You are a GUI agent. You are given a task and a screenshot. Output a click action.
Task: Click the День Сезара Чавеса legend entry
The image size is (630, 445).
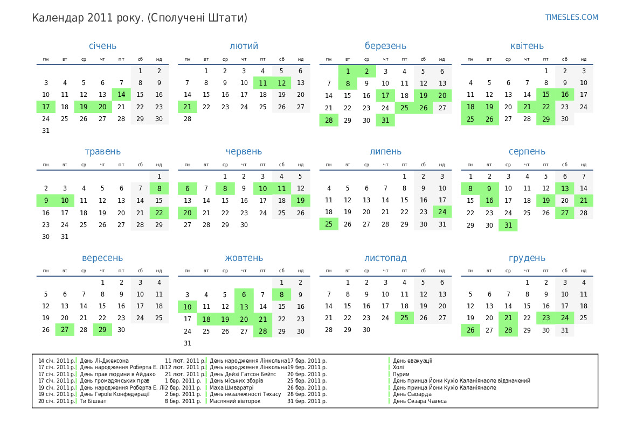click(419, 401)
